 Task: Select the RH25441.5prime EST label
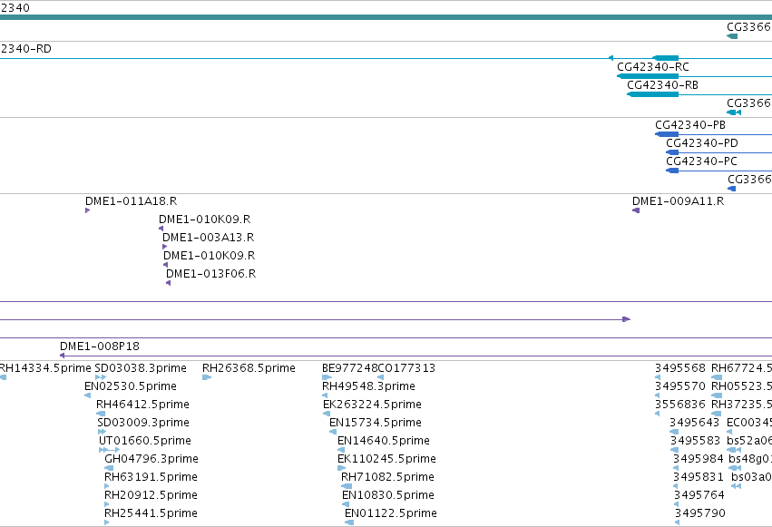click(x=151, y=513)
